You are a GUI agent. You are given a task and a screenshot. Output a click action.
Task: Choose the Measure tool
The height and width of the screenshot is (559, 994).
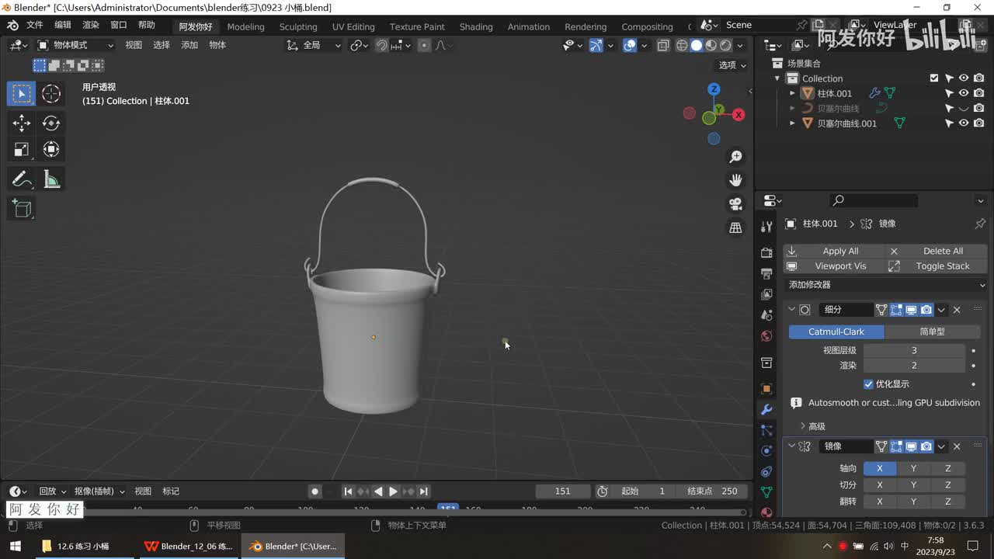pos(51,179)
